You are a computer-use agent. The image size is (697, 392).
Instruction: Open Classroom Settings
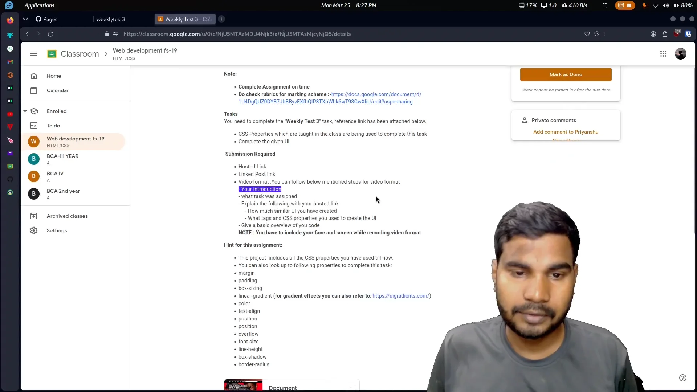(75, 230)
